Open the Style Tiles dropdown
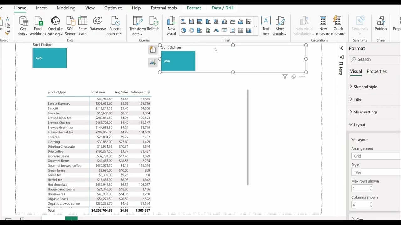The image size is (401, 225). (376, 172)
